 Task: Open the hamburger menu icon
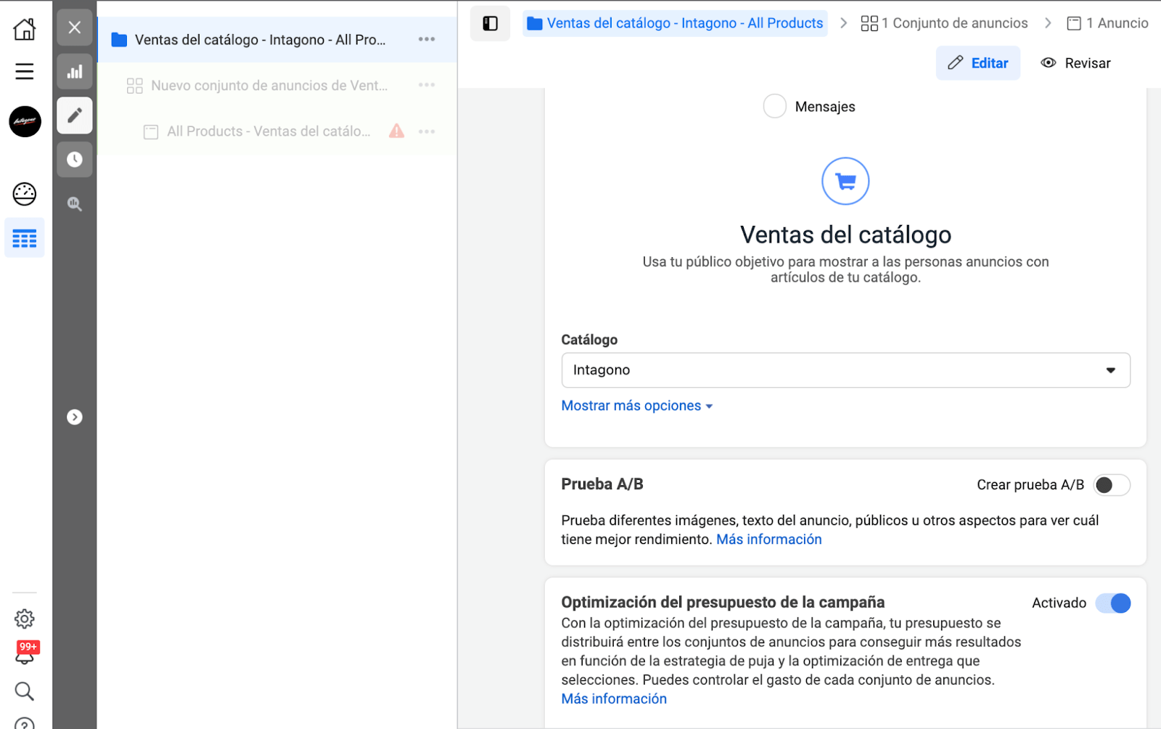pos(25,71)
